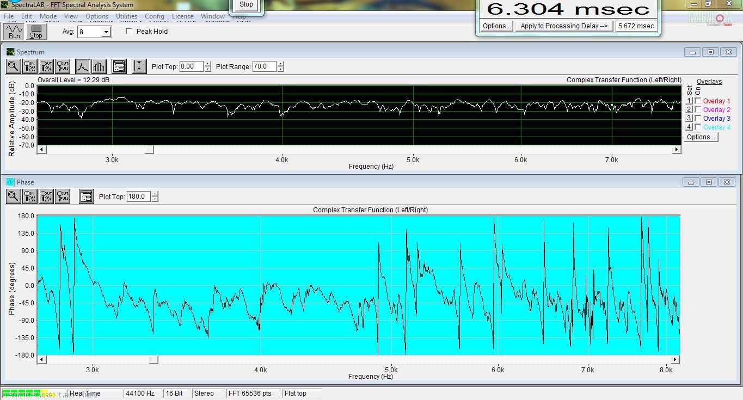This screenshot has width=743, height=400.
Task: Open Phase plot properties panel icon
Action: [86, 196]
